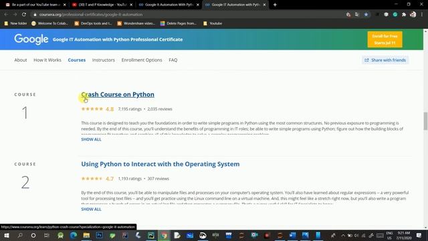
Task: Open the Action Center notifications icon
Action: click(x=419, y=236)
